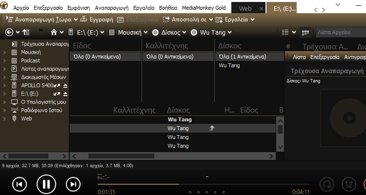Click the visualization icon above seek bar
This screenshot has height=195, width=366.
click(103, 177)
